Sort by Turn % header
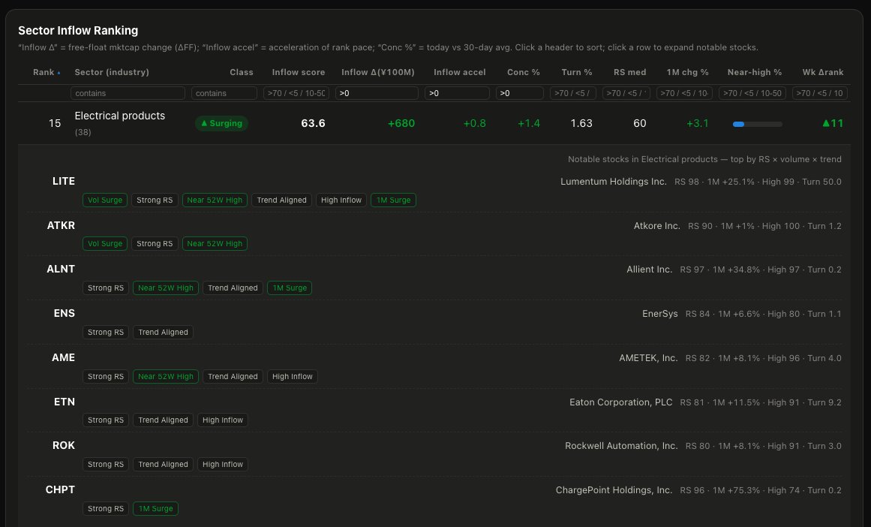Image resolution: width=871 pixels, height=527 pixels. coord(577,72)
